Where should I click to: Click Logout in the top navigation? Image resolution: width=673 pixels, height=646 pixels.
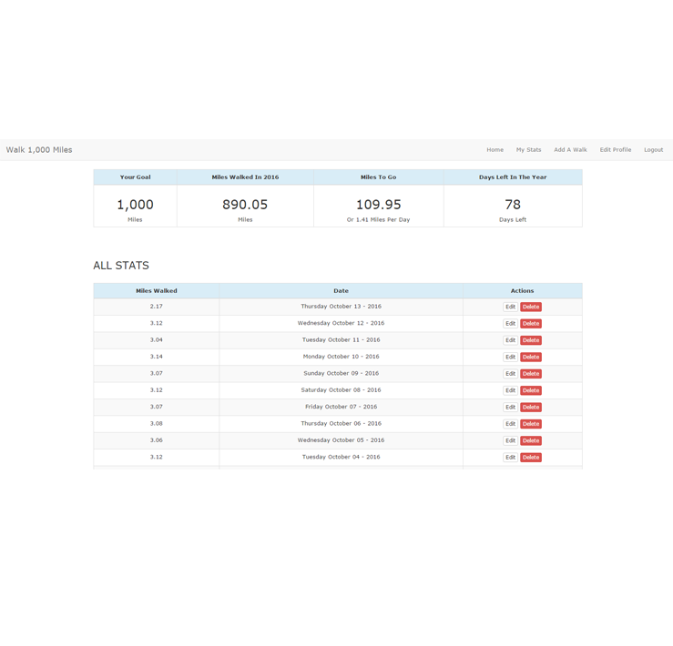[653, 150]
